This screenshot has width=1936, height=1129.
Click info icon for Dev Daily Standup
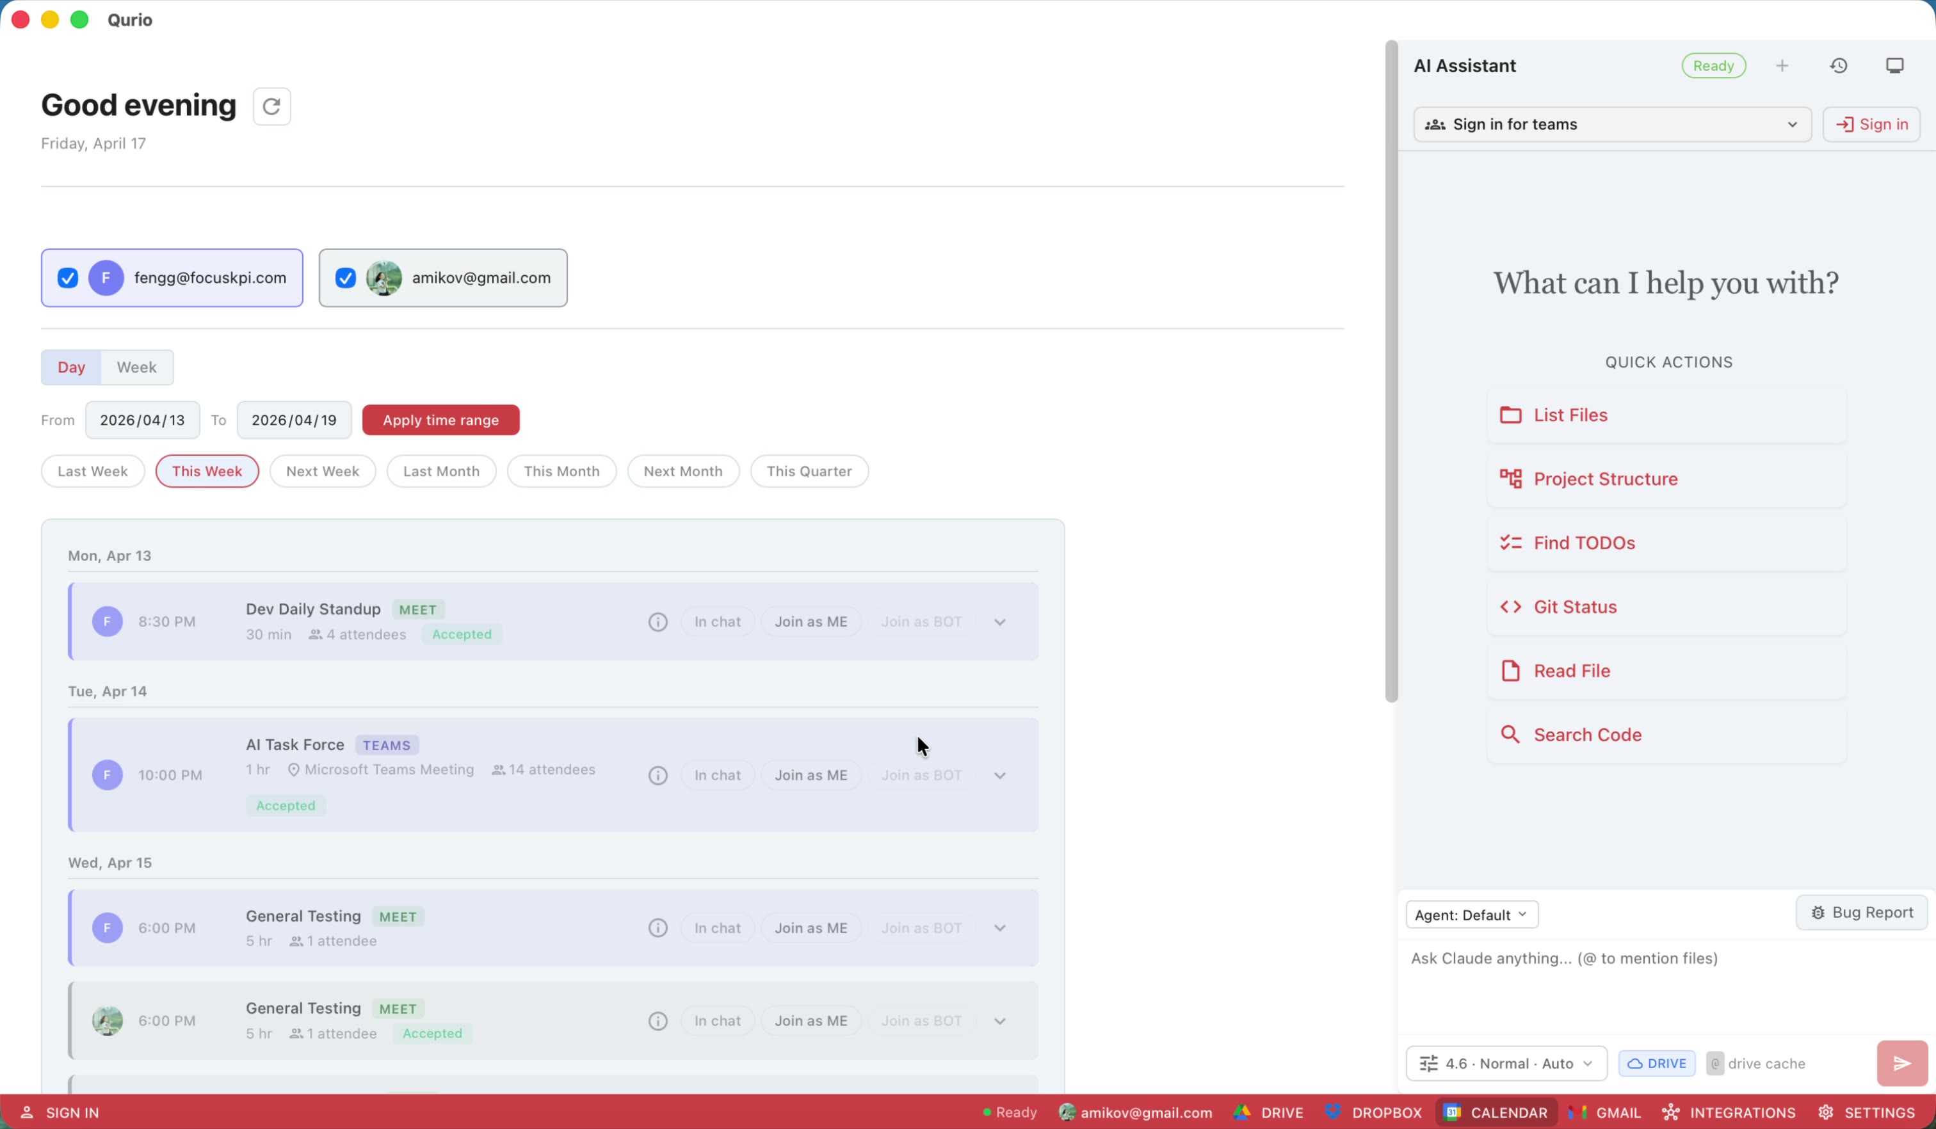(x=657, y=622)
